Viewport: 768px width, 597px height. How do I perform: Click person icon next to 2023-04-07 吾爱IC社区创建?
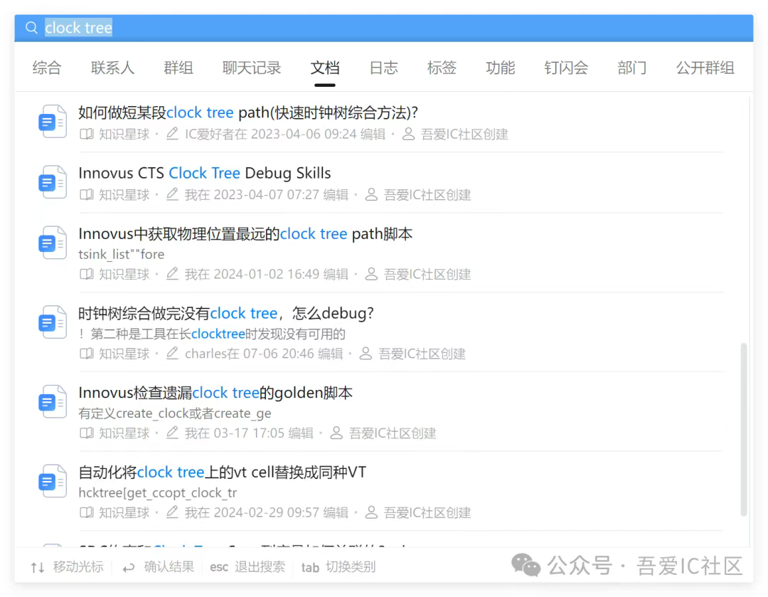pyautogui.click(x=372, y=194)
